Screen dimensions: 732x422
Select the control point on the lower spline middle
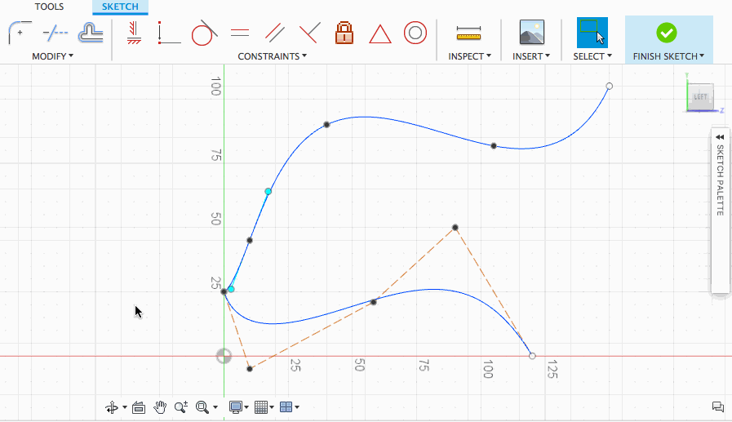(374, 303)
